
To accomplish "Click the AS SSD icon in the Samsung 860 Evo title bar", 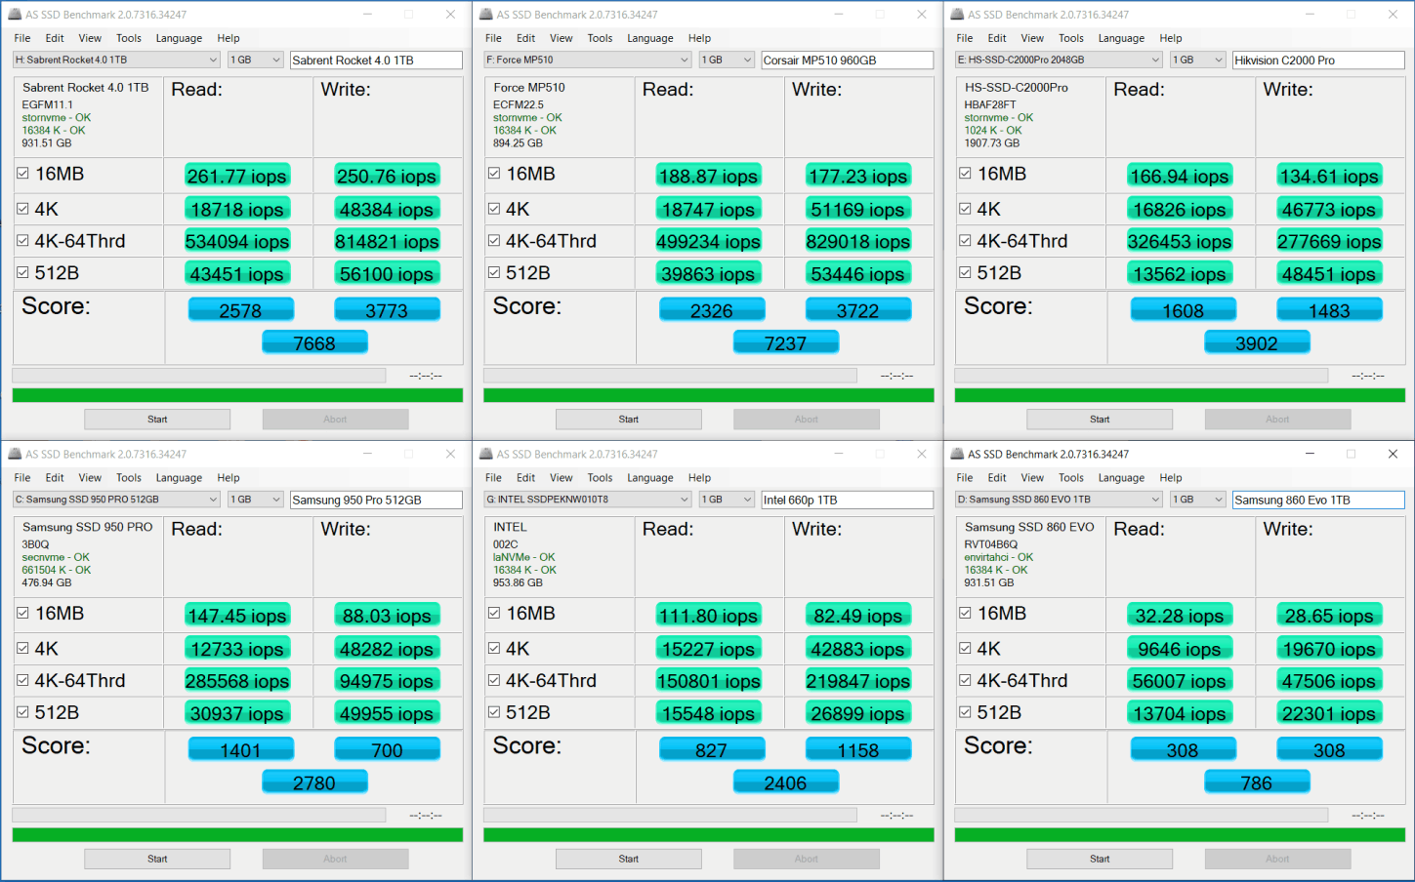I will [957, 454].
